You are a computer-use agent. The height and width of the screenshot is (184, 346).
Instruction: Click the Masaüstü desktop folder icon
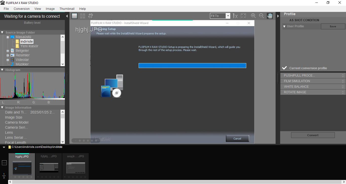[x=12, y=37]
